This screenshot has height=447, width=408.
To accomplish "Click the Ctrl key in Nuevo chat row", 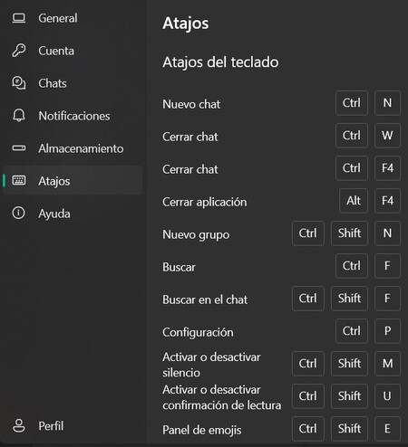I will tap(352, 103).
